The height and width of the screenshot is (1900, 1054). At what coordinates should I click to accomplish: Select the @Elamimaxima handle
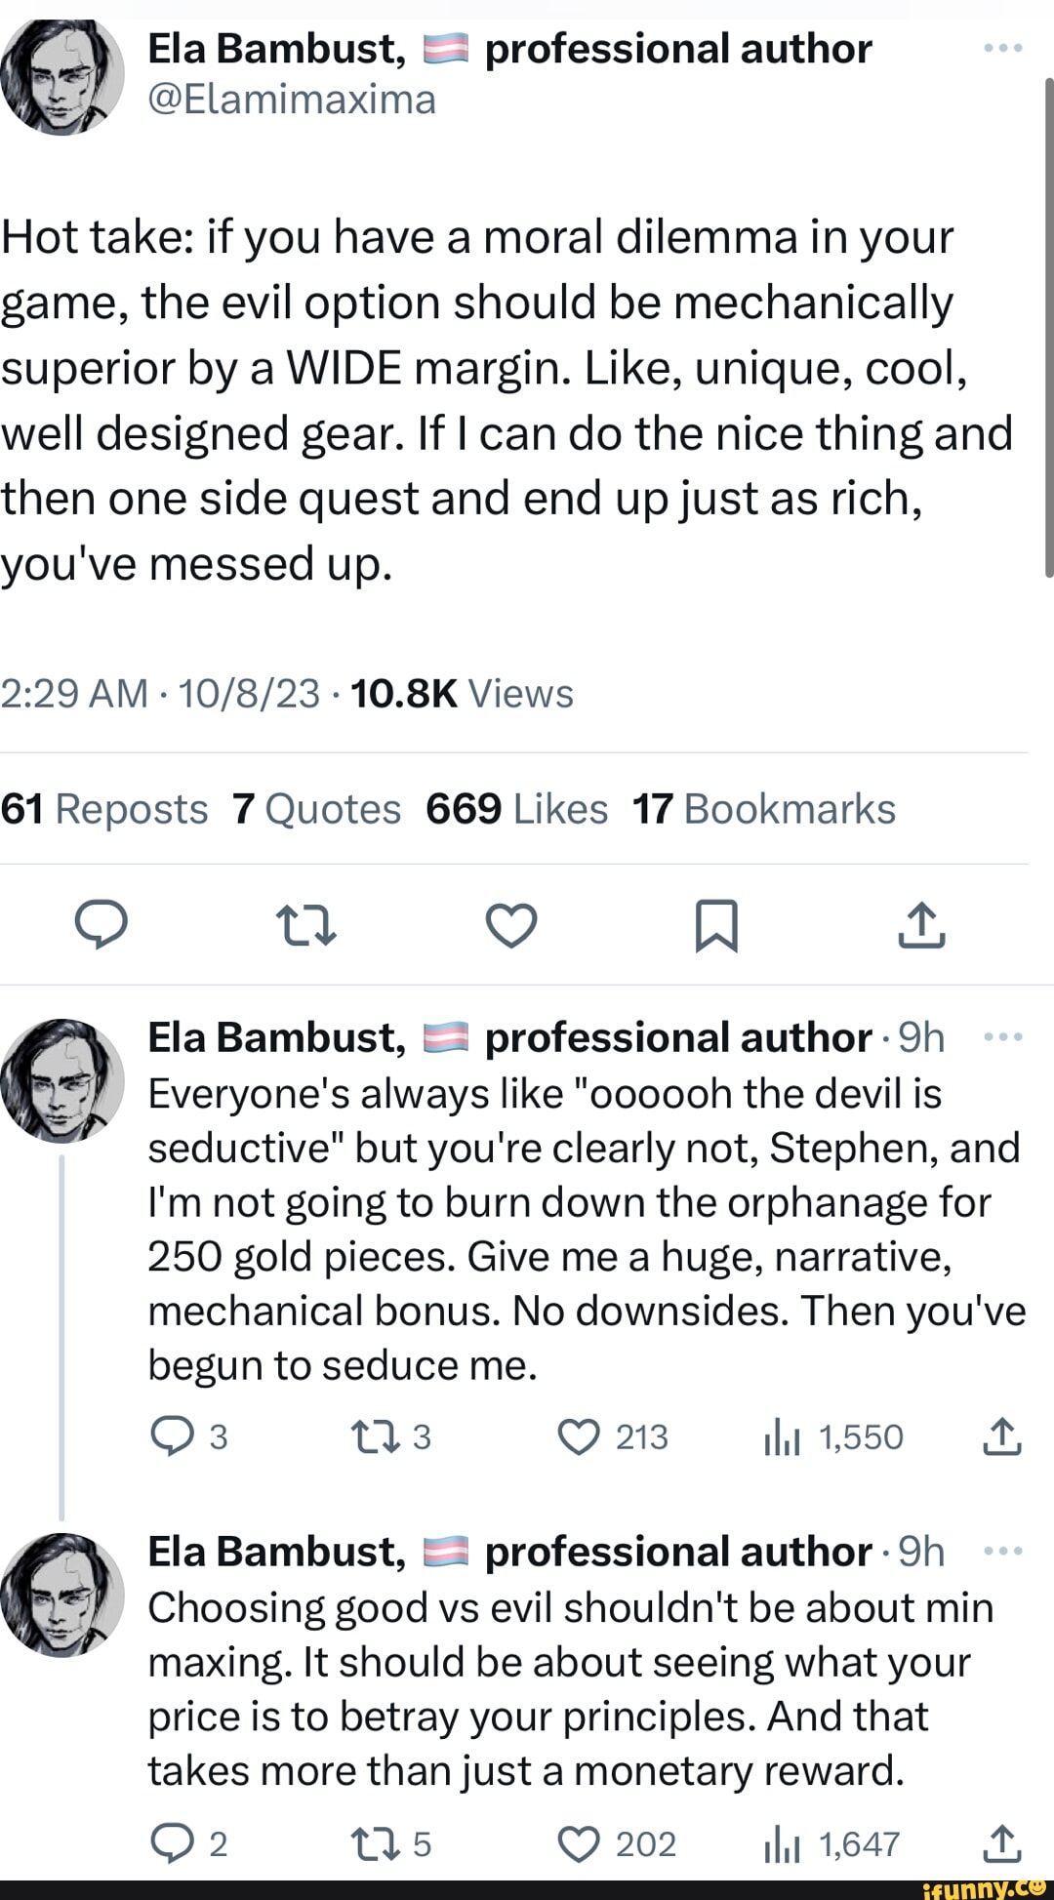coord(292,100)
